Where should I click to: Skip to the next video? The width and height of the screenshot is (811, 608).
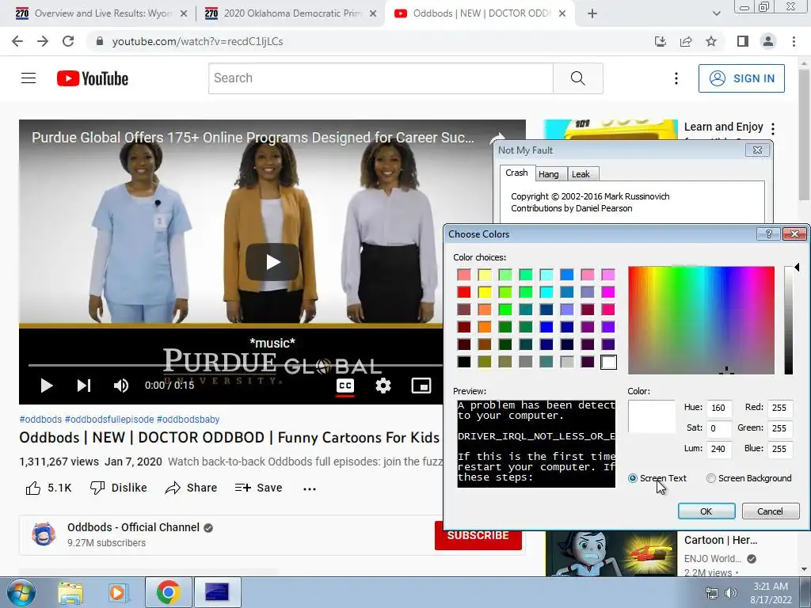point(84,386)
